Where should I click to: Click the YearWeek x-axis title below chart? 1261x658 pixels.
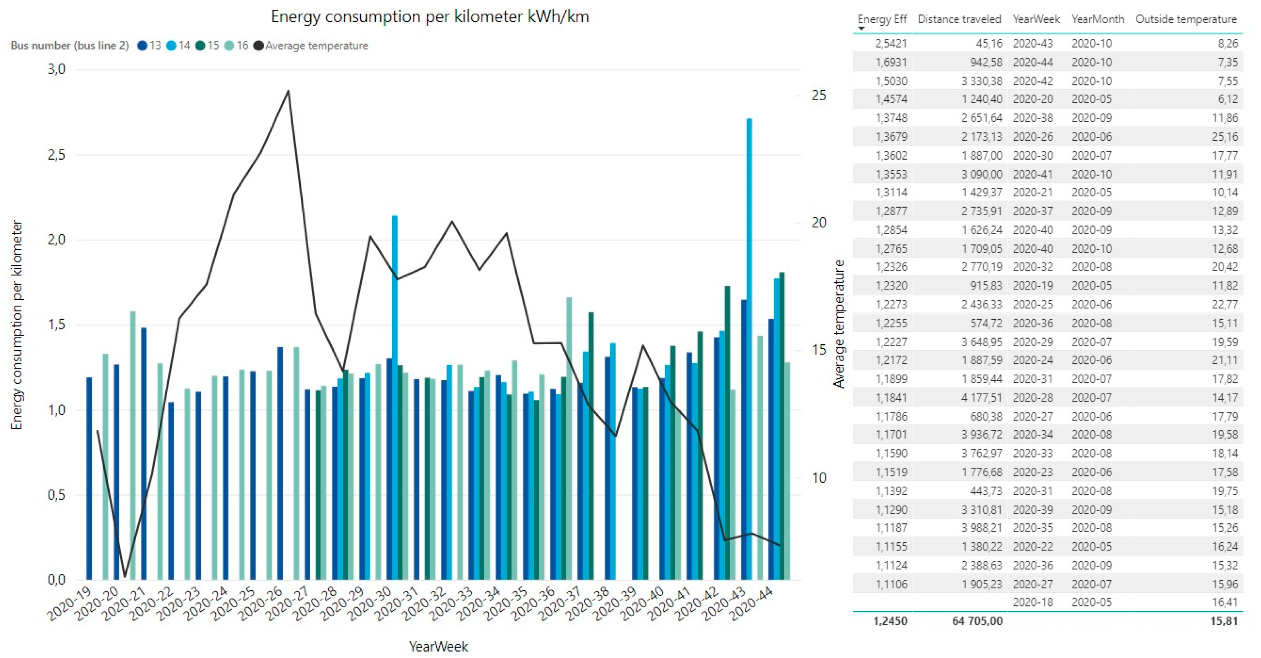(438, 646)
